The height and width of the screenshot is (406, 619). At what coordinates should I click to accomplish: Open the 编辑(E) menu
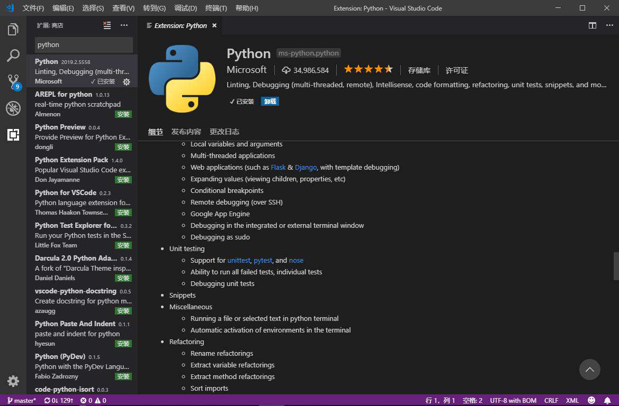63,8
